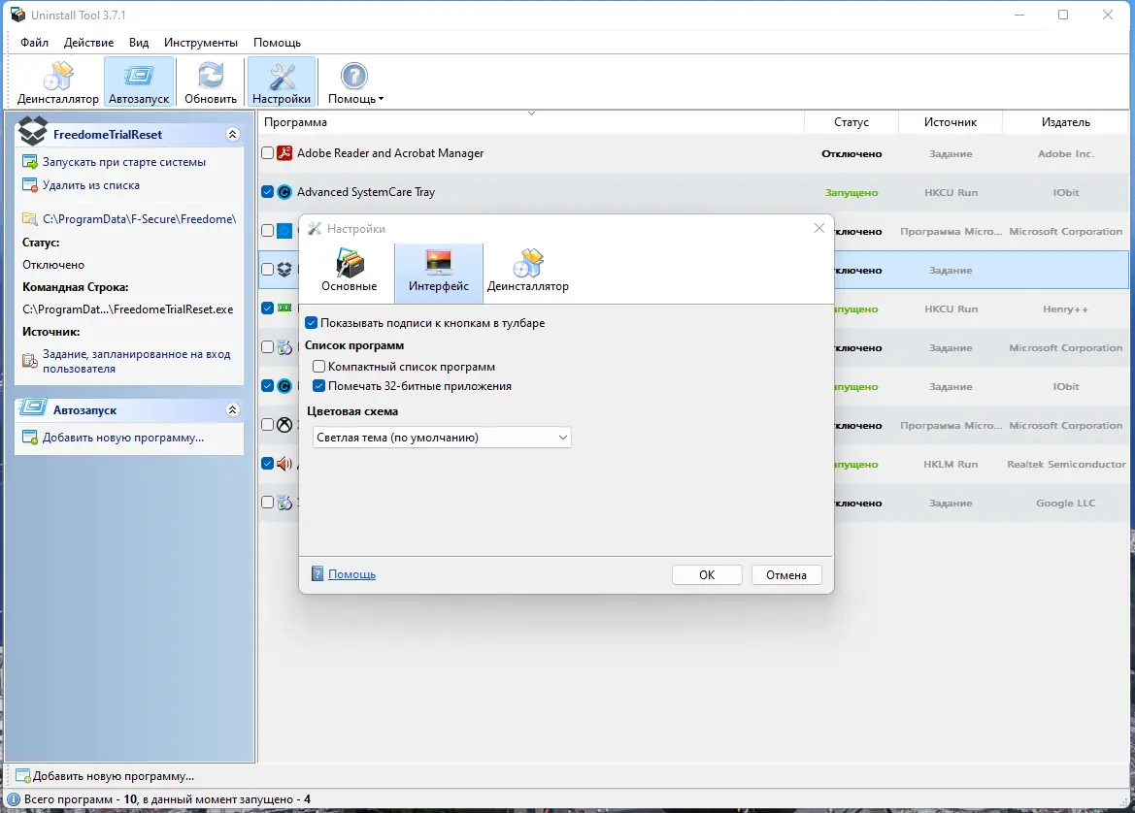1135x813 pixels.
Task: Sort by the Программа column header
Action: tap(531, 122)
